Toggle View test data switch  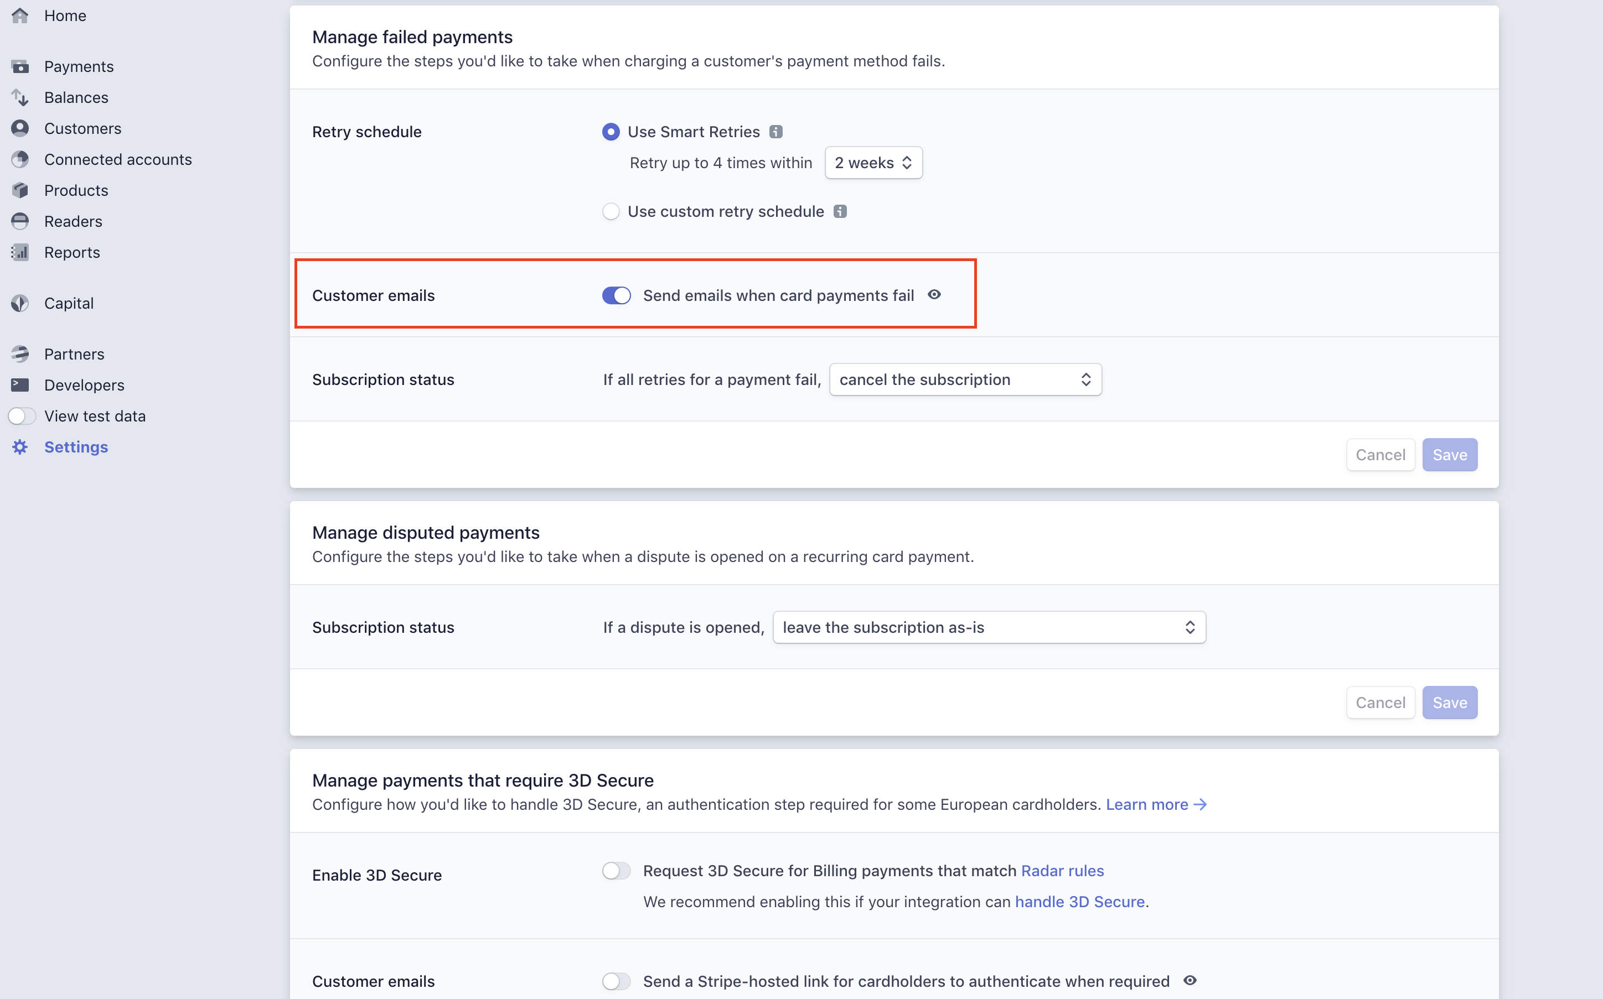21,415
